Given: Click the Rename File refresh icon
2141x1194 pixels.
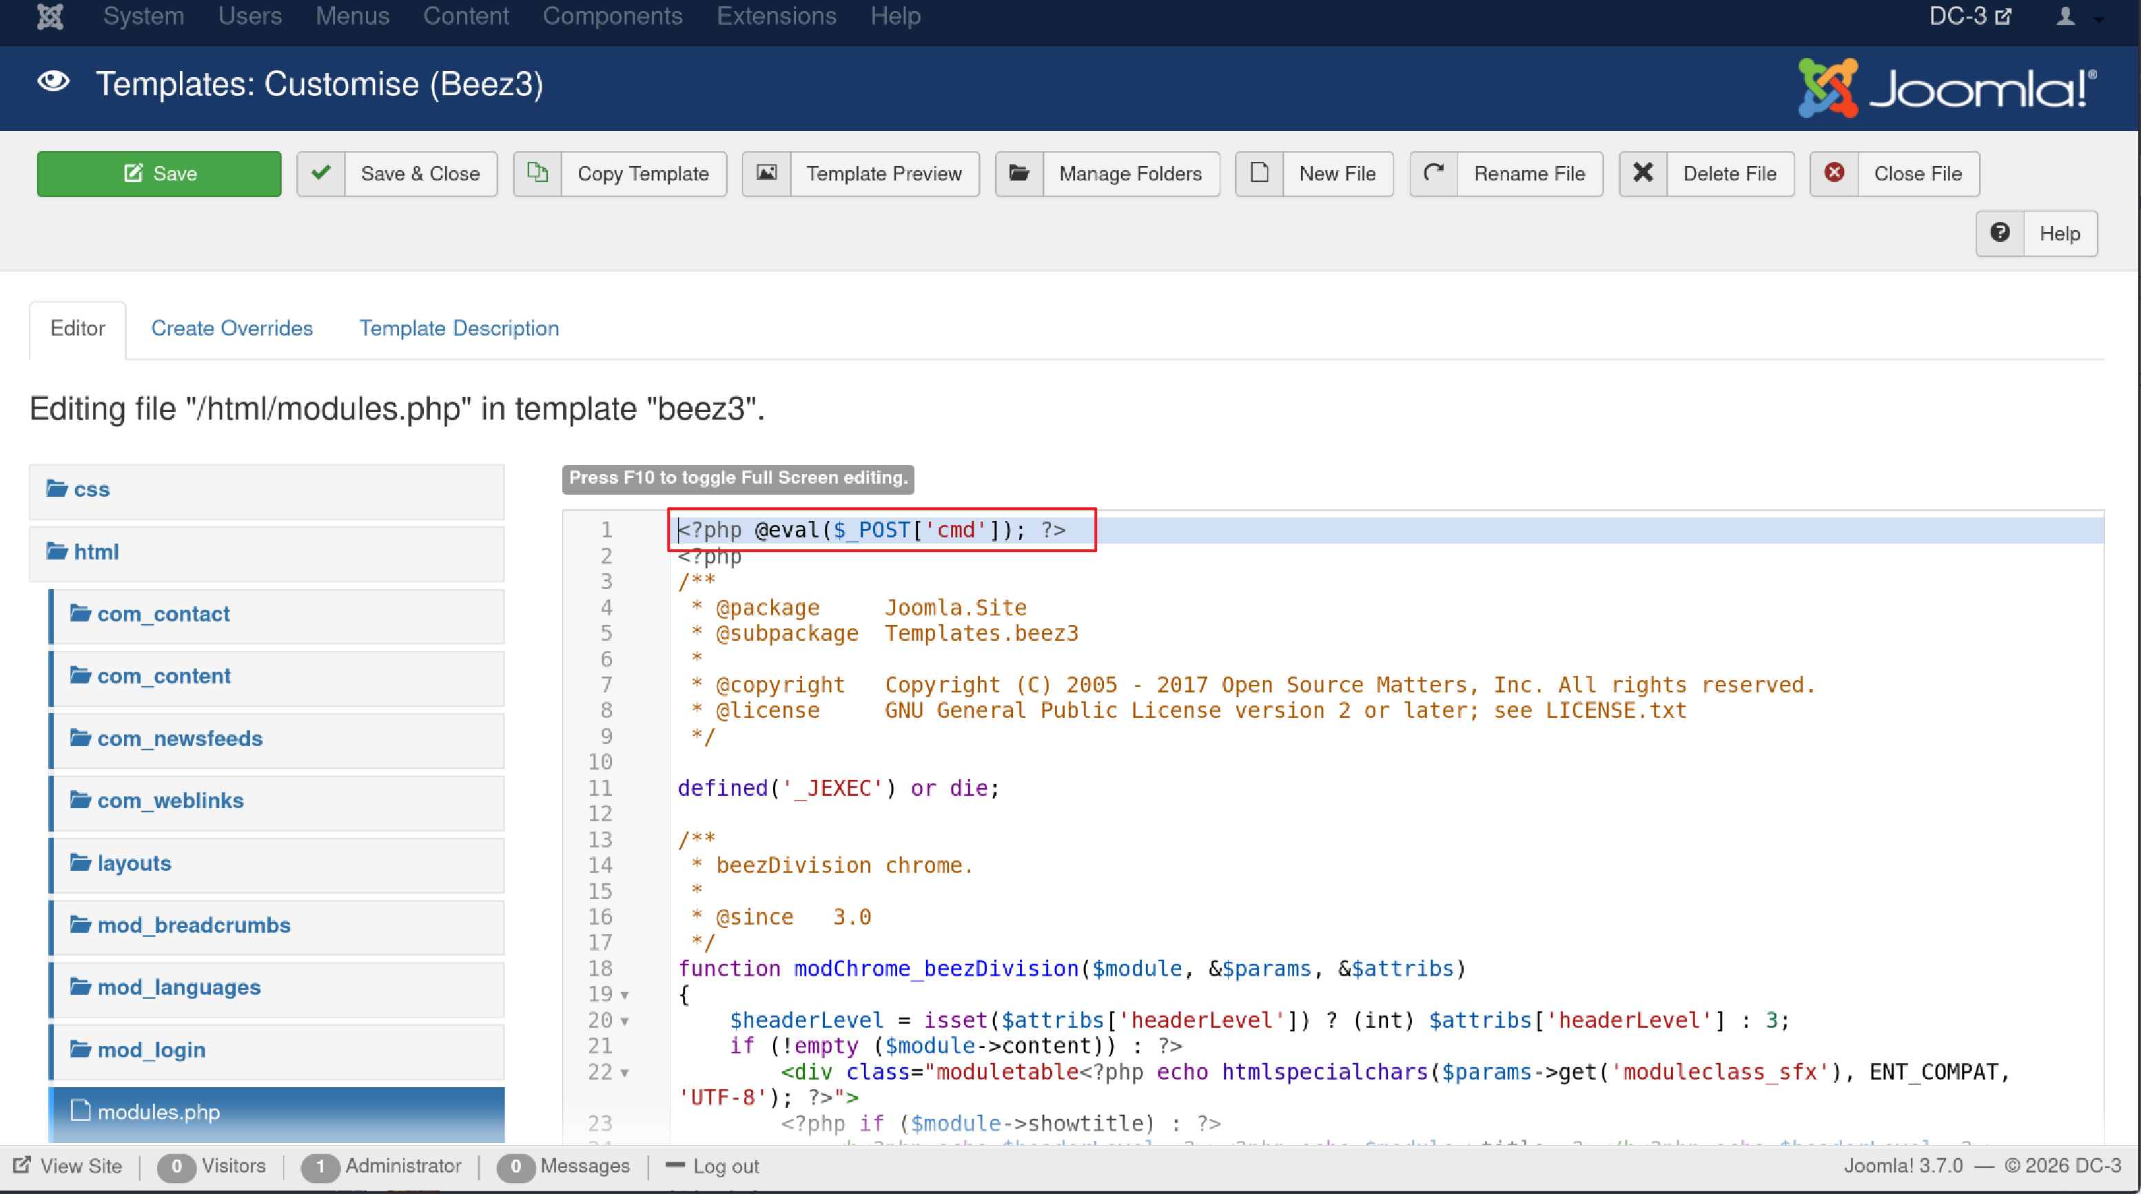Looking at the screenshot, I should click(x=1435, y=174).
